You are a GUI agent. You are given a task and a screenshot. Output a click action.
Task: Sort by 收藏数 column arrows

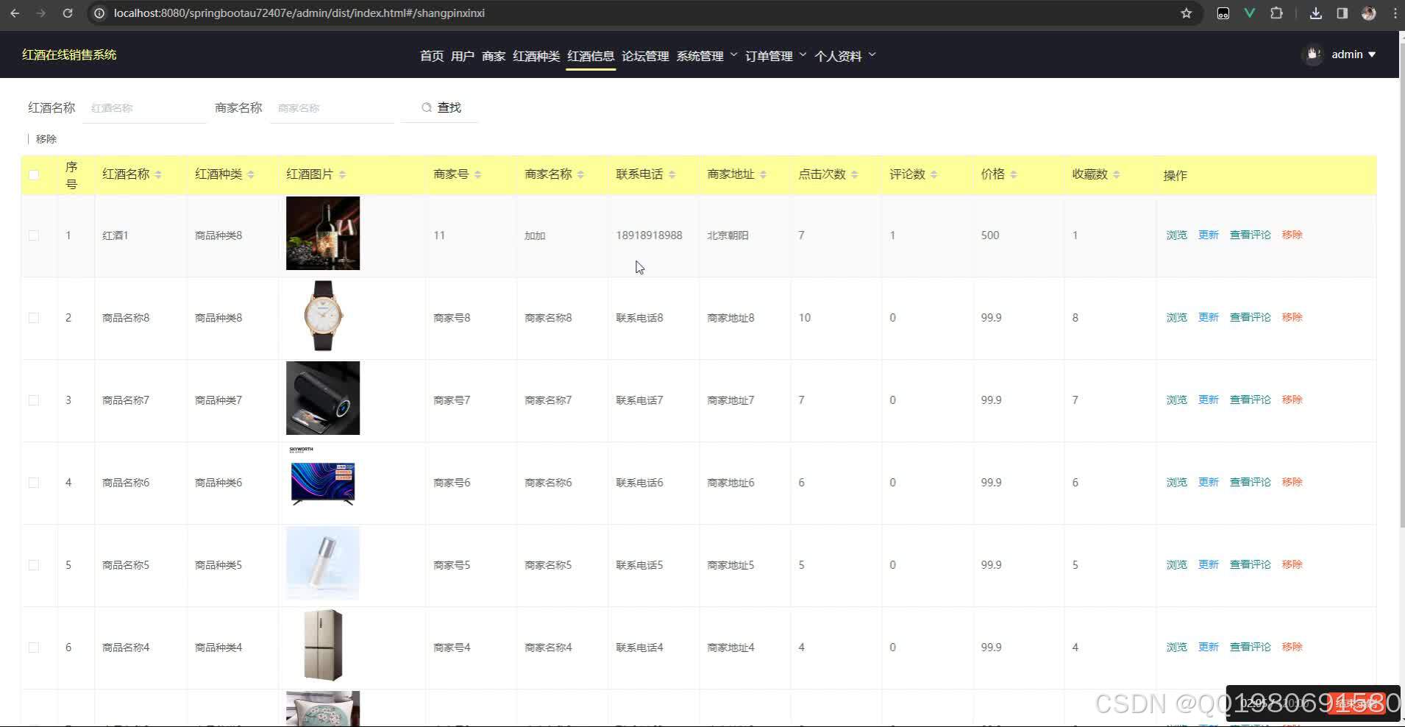(1117, 174)
